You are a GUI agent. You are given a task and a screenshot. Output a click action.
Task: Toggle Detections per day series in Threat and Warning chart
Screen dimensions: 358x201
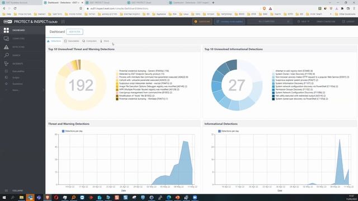(72, 131)
